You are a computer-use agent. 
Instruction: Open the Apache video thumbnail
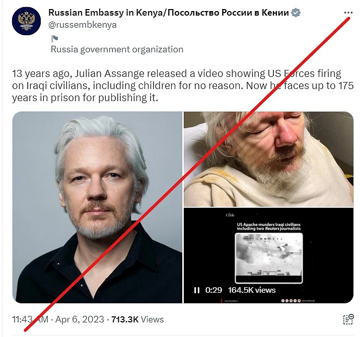click(268, 256)
